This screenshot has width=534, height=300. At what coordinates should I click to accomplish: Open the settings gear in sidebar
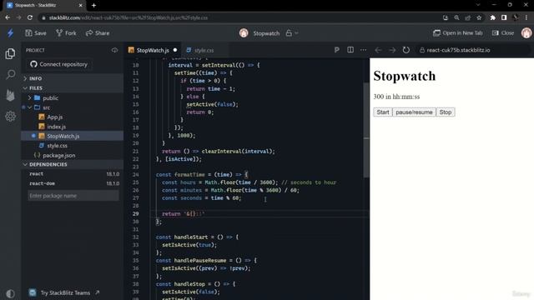coord(10,117)
